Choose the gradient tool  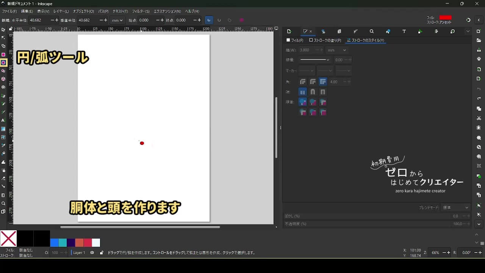click(3, 129)
